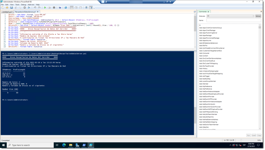The height and width of the screenshot is (150, 265).
Task: Select Add-AppxPackage command
Action: point(205,35)
